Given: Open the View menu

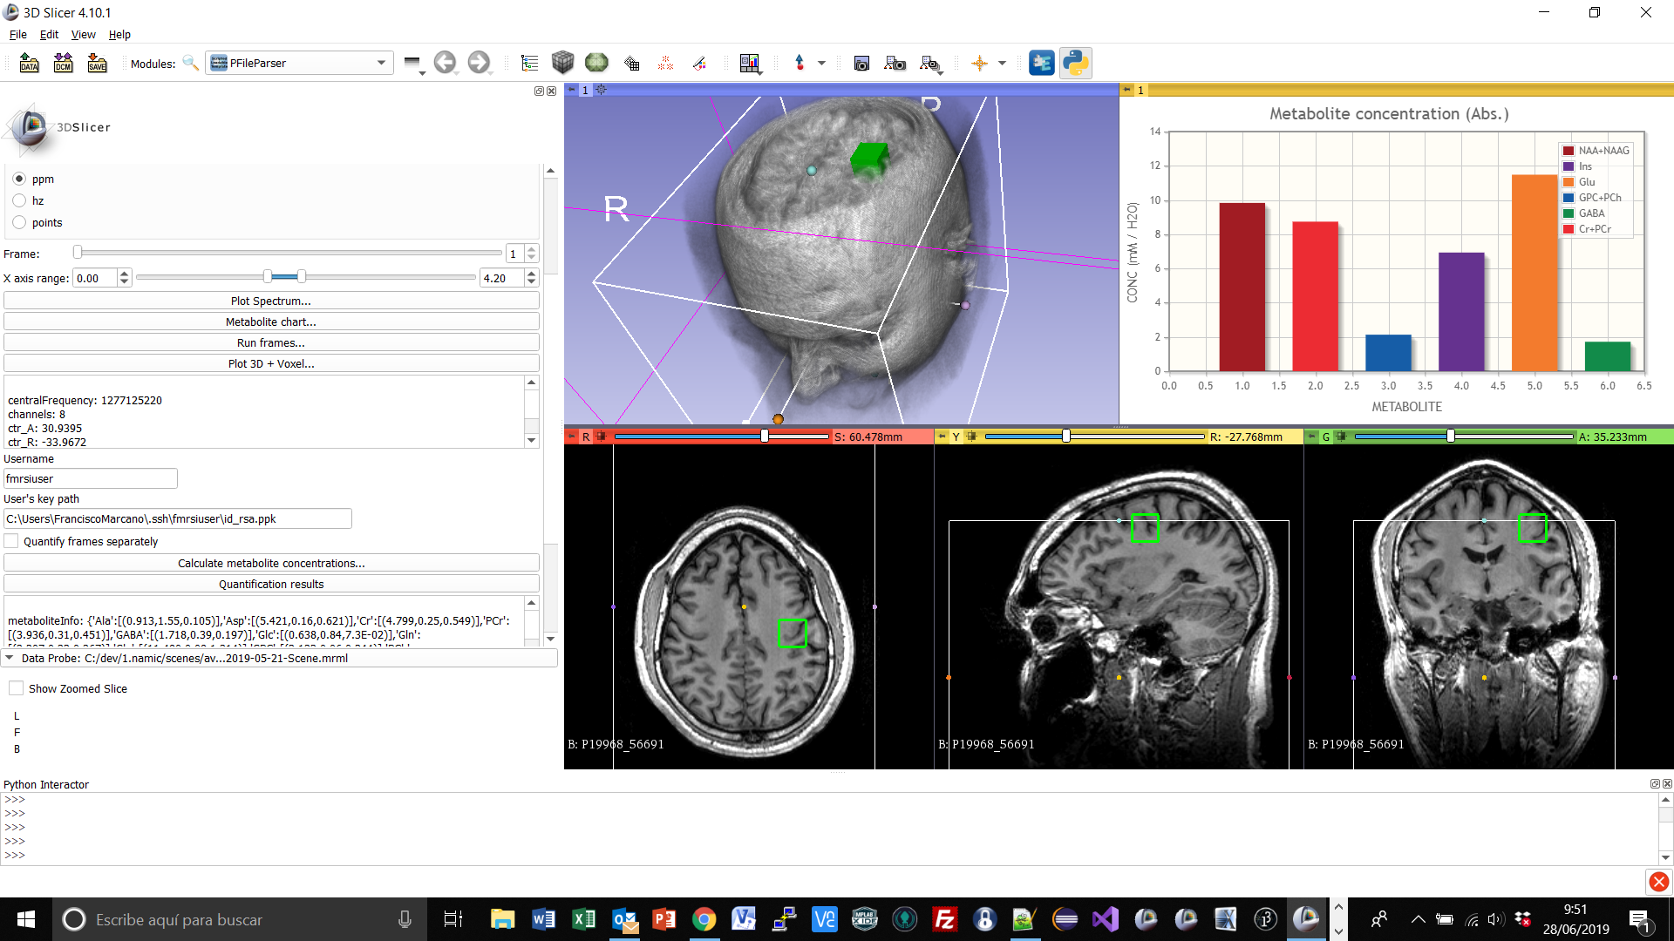Looking at the screenshot, I should tap(83, 34).
